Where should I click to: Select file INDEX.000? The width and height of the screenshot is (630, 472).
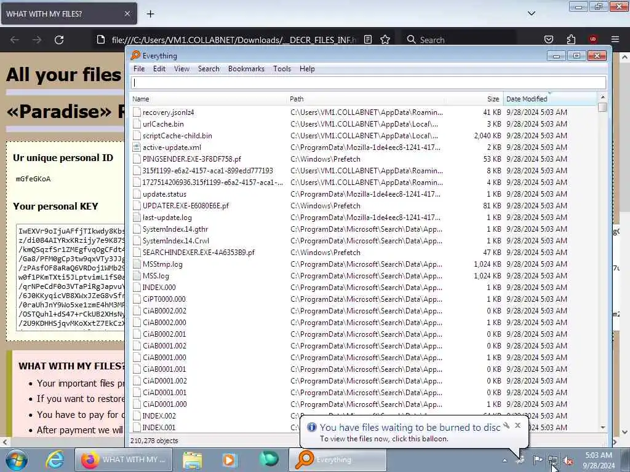point(159,288)
